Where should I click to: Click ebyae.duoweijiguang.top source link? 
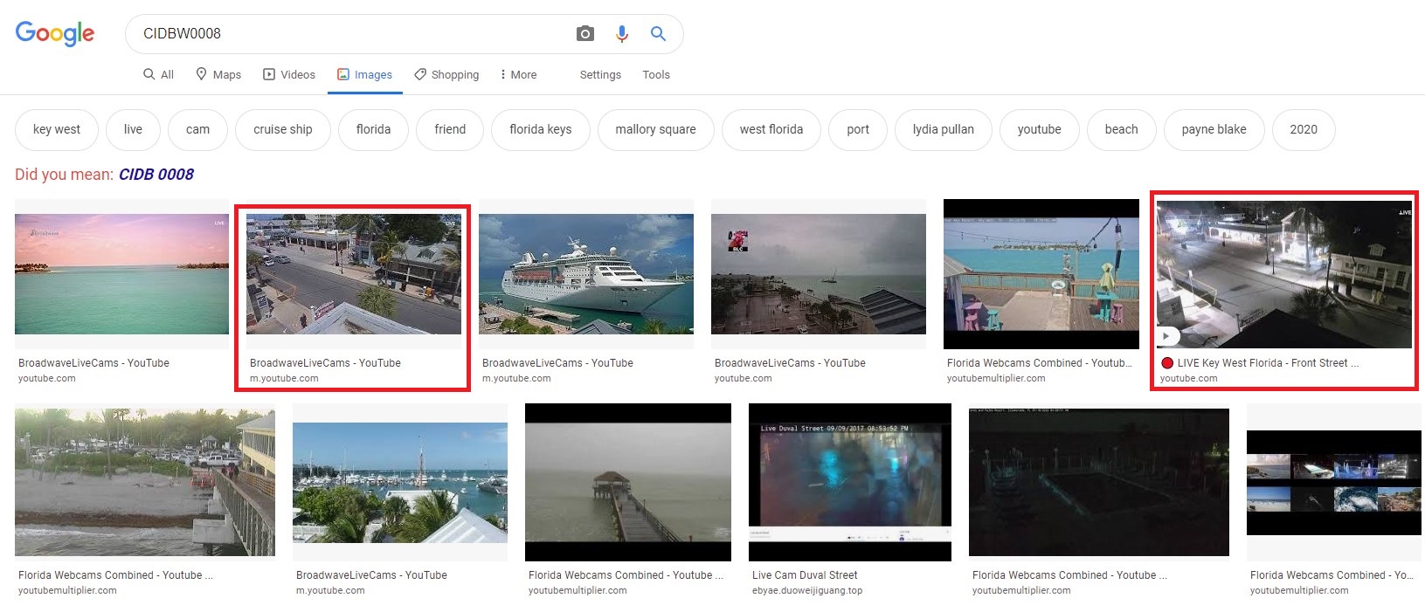[x=807, y=591]
